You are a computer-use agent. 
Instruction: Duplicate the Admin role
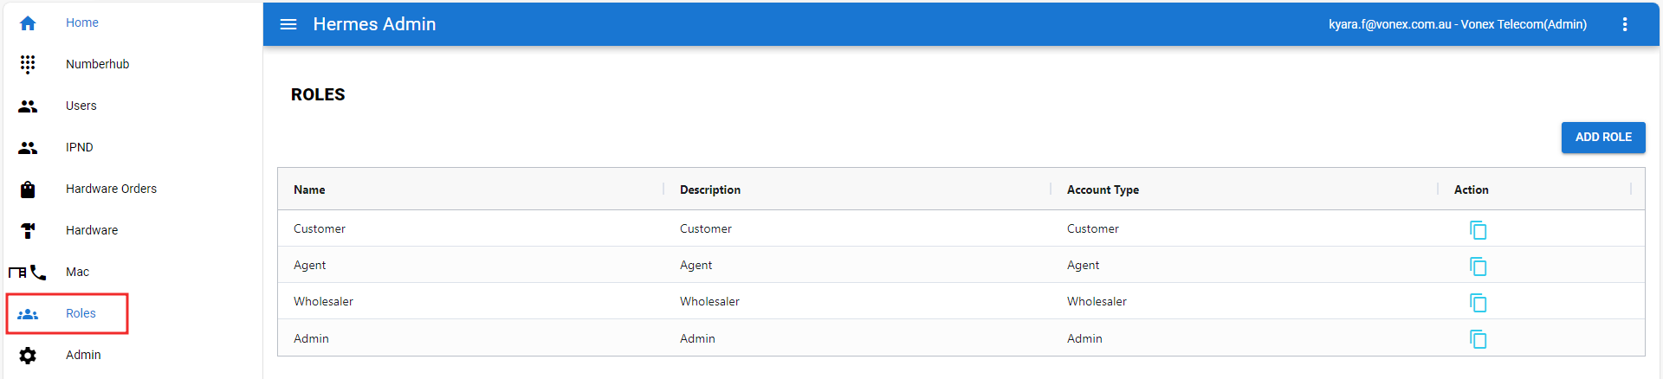(x=1478, y=338)
